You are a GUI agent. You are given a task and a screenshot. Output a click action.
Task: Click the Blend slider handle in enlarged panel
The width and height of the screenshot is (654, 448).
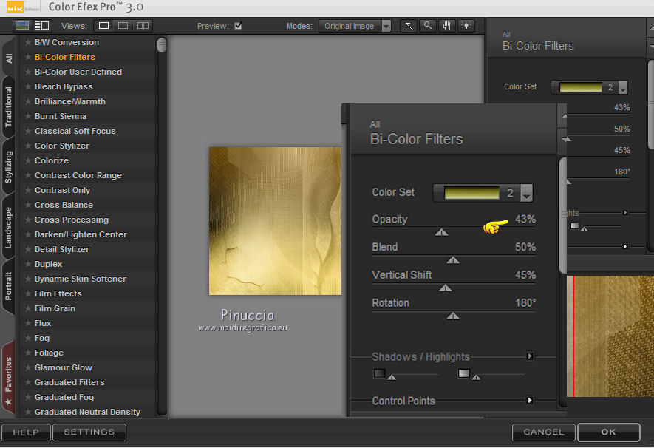click(x=453, y=260)
